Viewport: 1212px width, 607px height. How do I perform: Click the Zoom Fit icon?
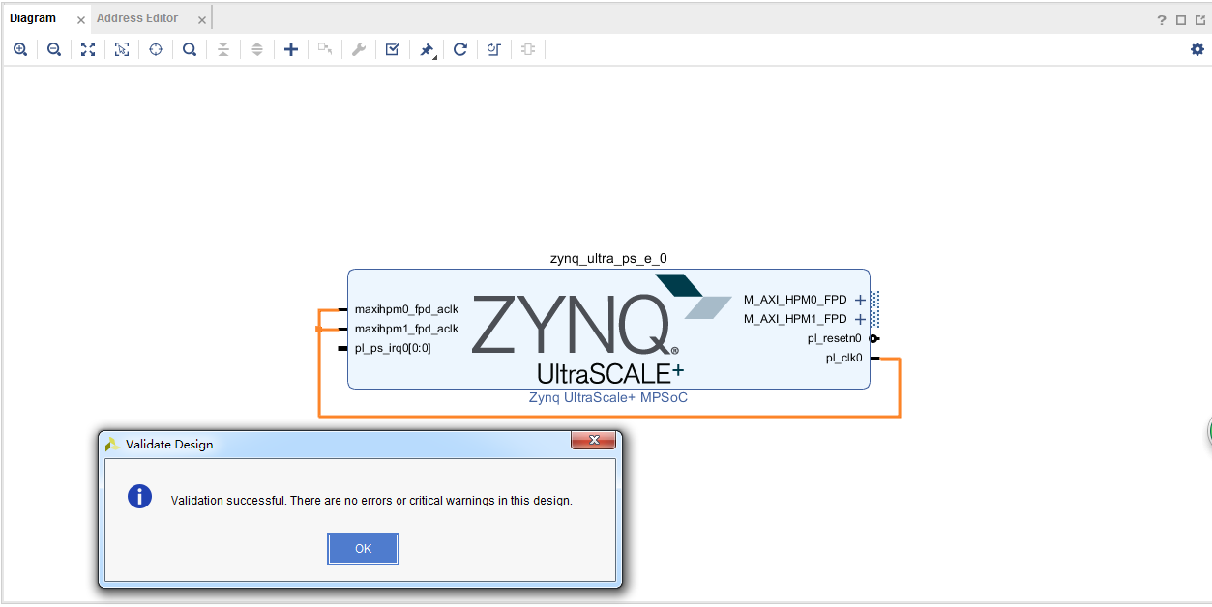point(88,49)
